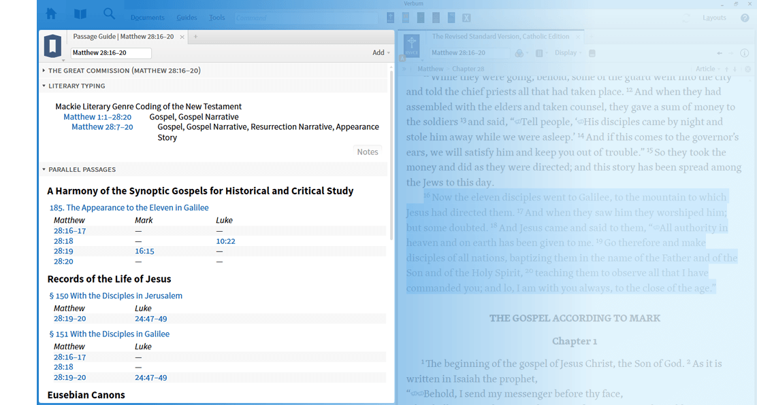Open the Library book icon
This screenshot has width=757, height=405.
pyautogui.click(x=80, y=14)
